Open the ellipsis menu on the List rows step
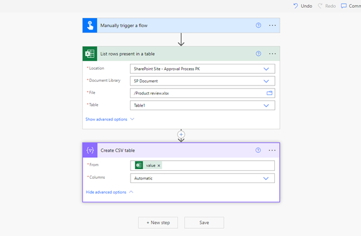Screen dimensions: 361x236 (273, 54)
